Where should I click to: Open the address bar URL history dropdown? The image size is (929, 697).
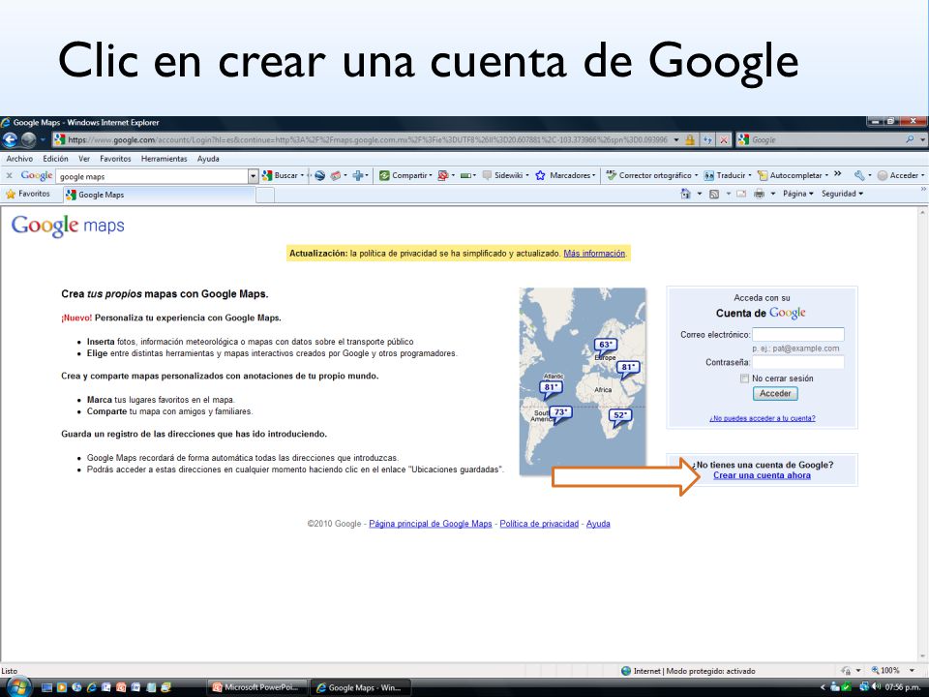click(676, 139)
